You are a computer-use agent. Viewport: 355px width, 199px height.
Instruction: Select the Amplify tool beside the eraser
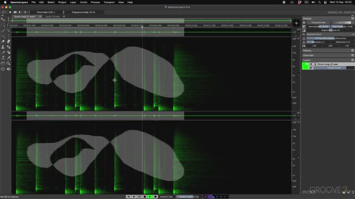point(9,41)
